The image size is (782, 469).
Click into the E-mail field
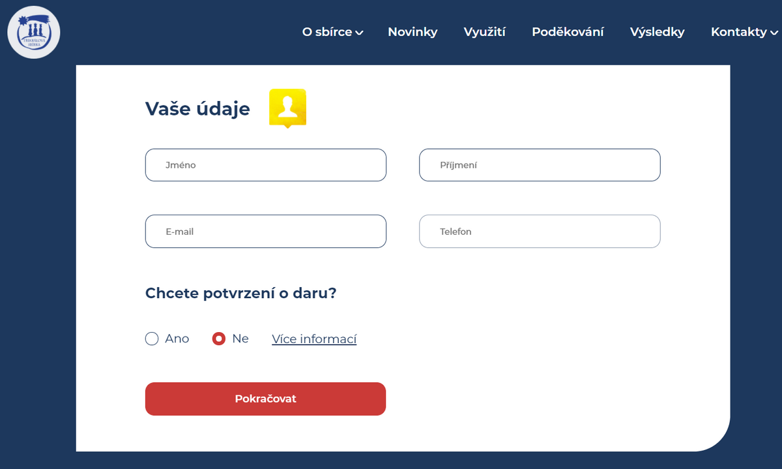(265, 232)
